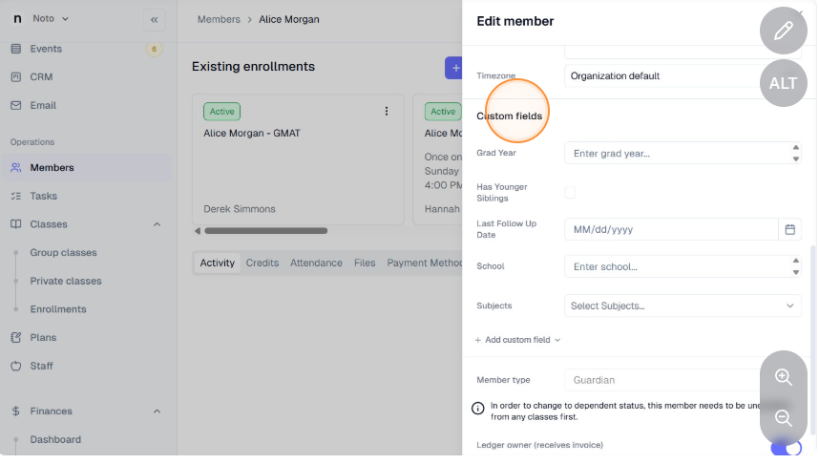Screen dimensions: 819x464
Task: Click the Events notification badge
Action: tap(154, 49)
